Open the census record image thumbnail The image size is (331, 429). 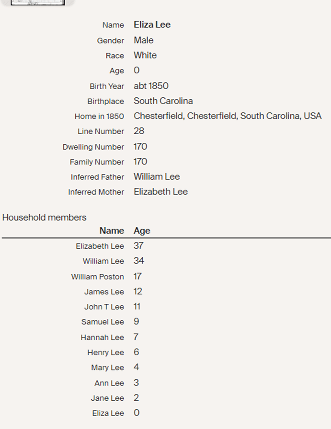[x=38, y=2]
